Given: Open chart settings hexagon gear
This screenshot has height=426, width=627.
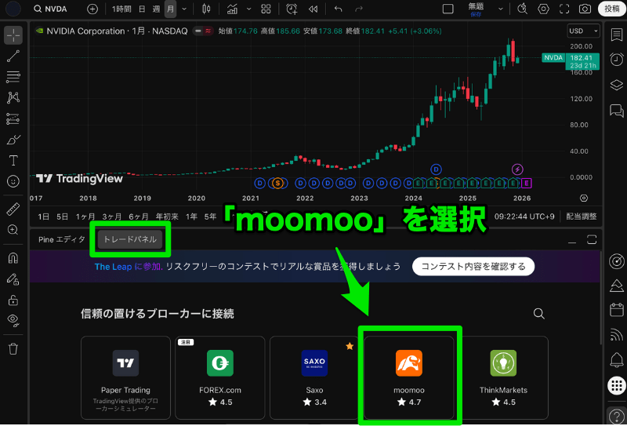Looking at the screenshot, I should (543, 9).
